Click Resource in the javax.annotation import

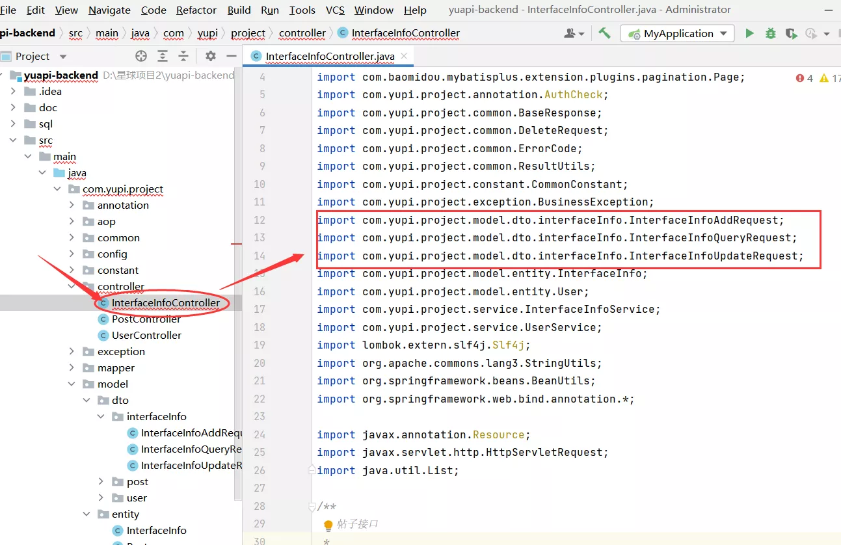[x=498, y=434]
